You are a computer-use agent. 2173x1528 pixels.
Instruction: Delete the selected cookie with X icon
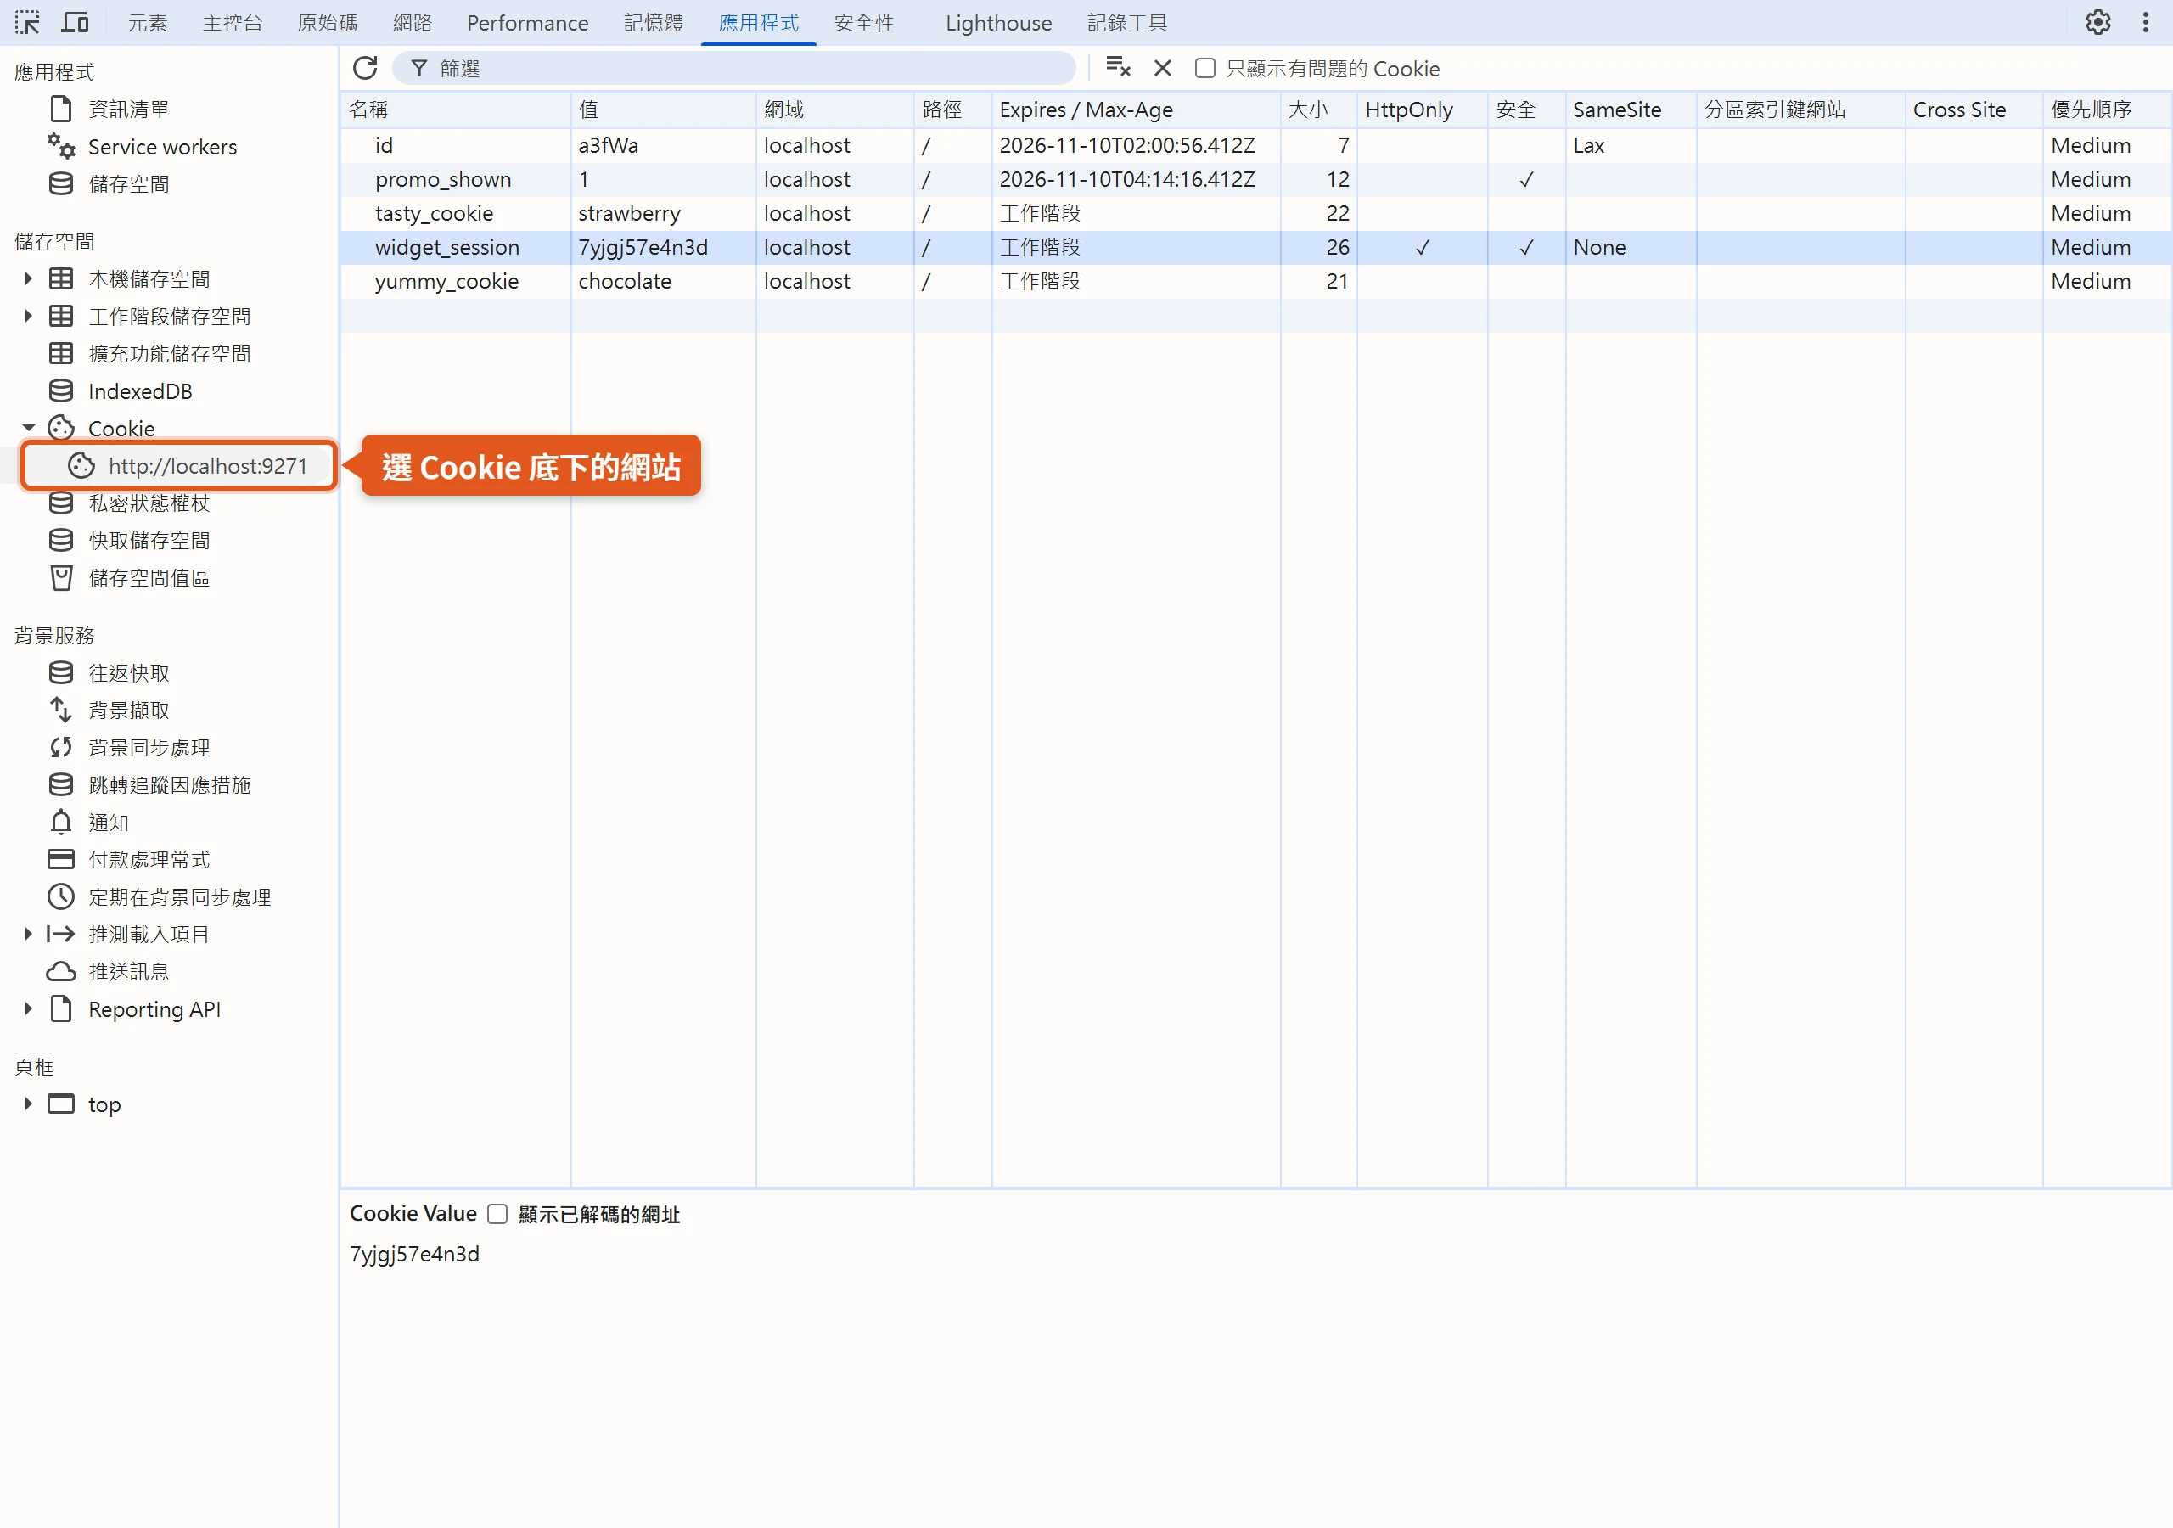1162,68
